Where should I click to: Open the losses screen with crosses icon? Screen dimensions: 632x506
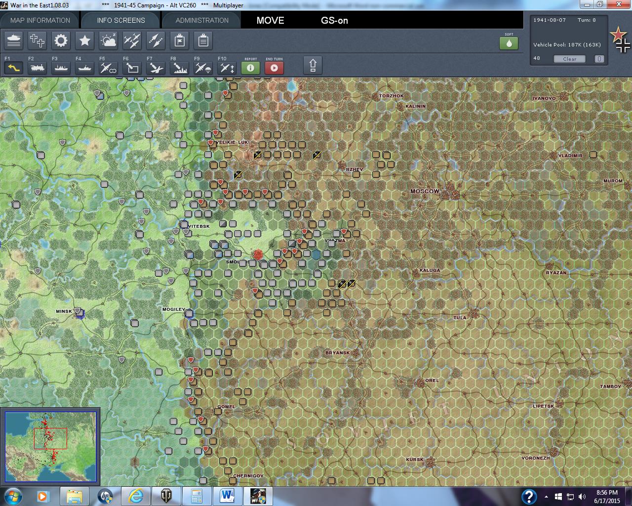(x=37, y=41)
